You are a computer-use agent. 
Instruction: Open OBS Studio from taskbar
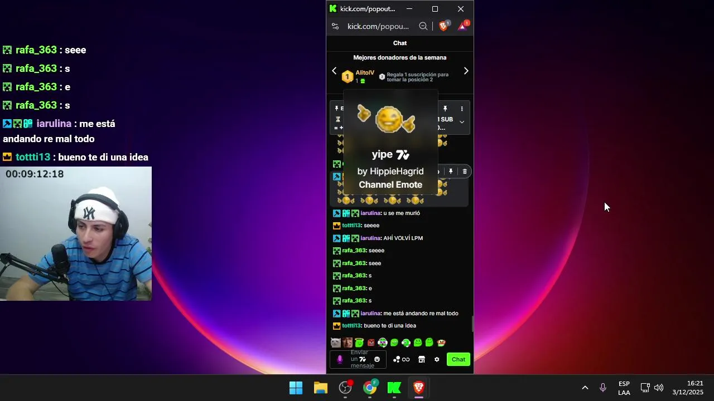(345, 388)
